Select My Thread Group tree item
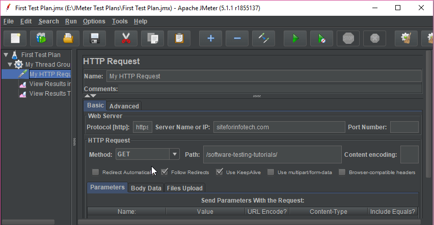Viewport: 434px width, 225px height. (x=47, y=65)
